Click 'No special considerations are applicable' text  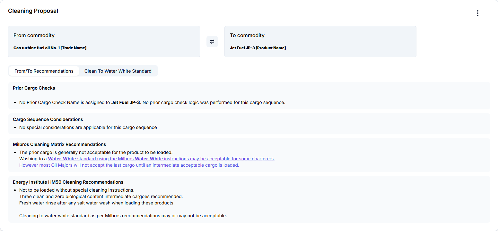coord(88,127)
